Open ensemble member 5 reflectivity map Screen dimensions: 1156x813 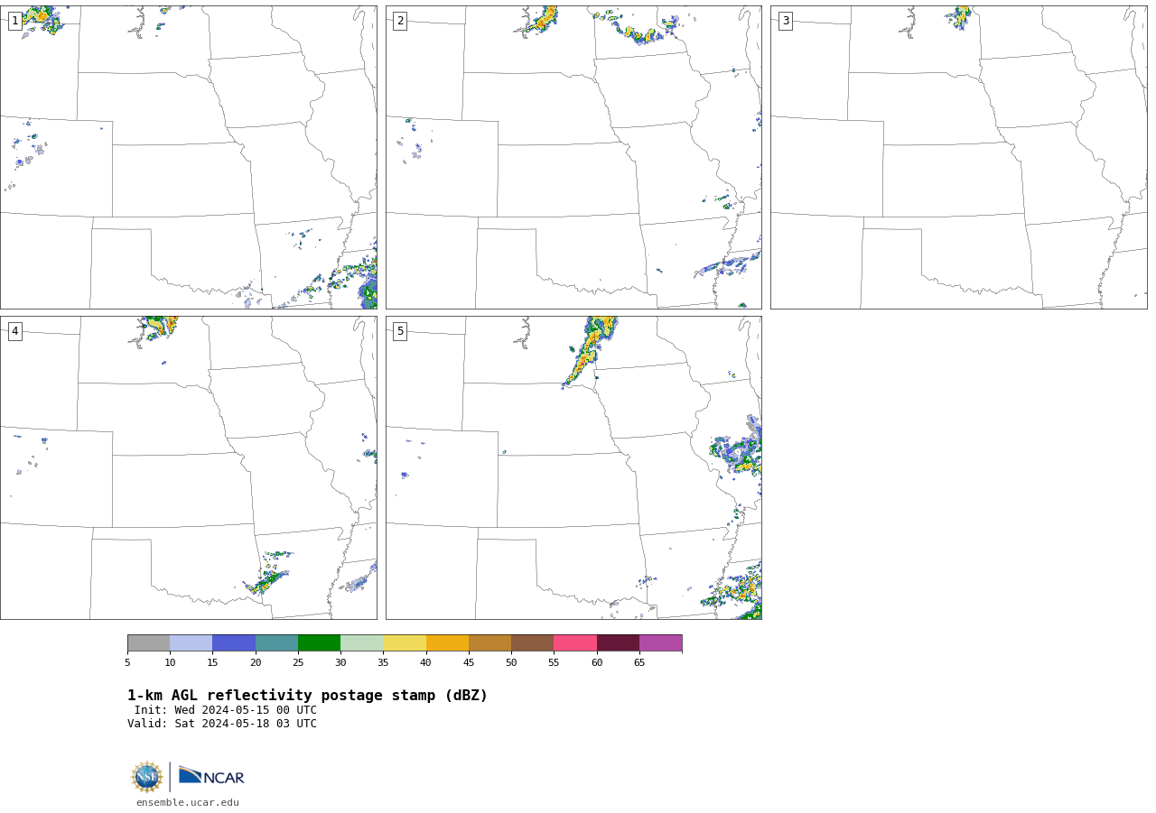pyautogui.click(x=573, y=467)
